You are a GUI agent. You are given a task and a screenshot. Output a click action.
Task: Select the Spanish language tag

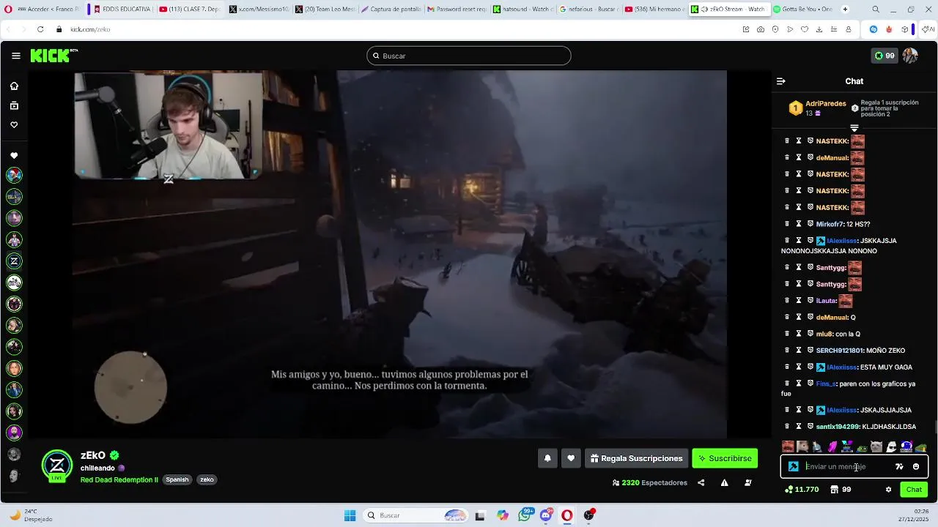[177, 480]
